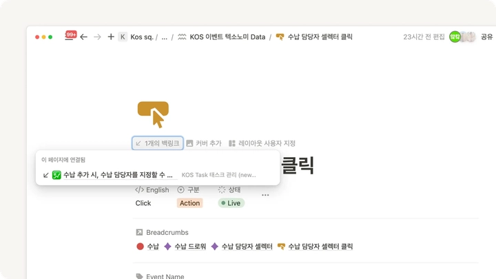Open the 공유 share button
Image resolution: width=496 pixels, height=279 pixels.
tap(487, 37)
